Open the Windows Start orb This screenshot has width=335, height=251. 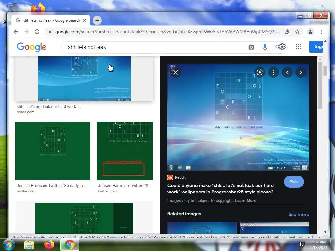[x=9, y=245]
